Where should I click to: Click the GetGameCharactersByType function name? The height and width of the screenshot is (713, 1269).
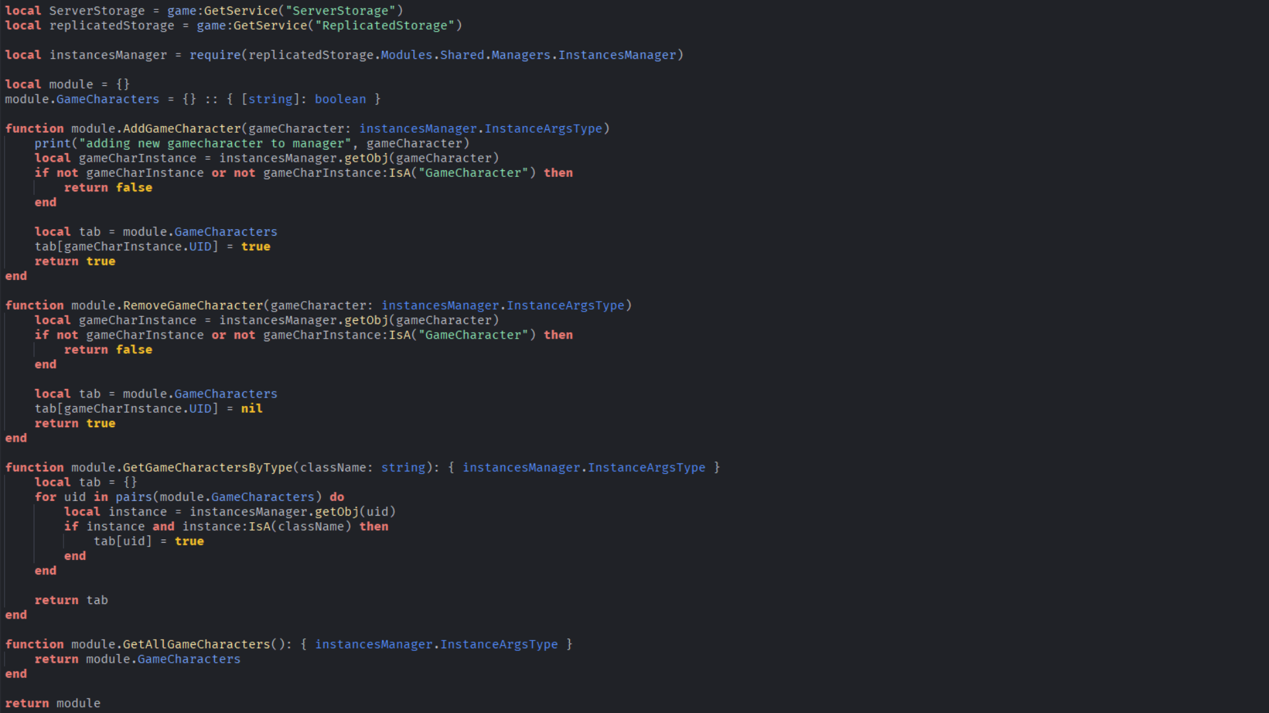[x=208, y=467]
